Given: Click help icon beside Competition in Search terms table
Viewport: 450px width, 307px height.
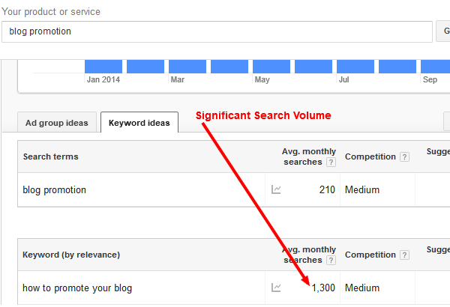Looking at the screenshot, I should coord(404,157).
